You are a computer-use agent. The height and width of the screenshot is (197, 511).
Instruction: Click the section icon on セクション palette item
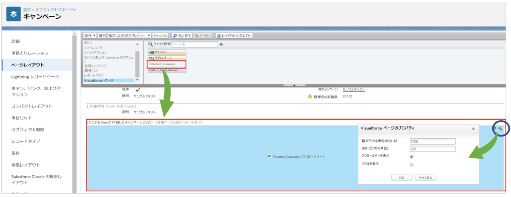tap(151, 52)
